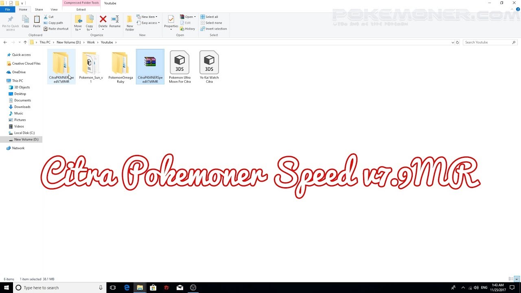Open the Windows Start menu
This screenshot has width=521, height=293.
pos(7,288)
